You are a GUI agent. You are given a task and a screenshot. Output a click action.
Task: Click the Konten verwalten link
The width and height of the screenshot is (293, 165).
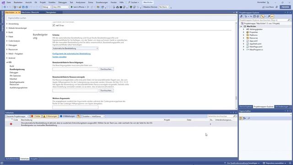[x=60, y=57]
